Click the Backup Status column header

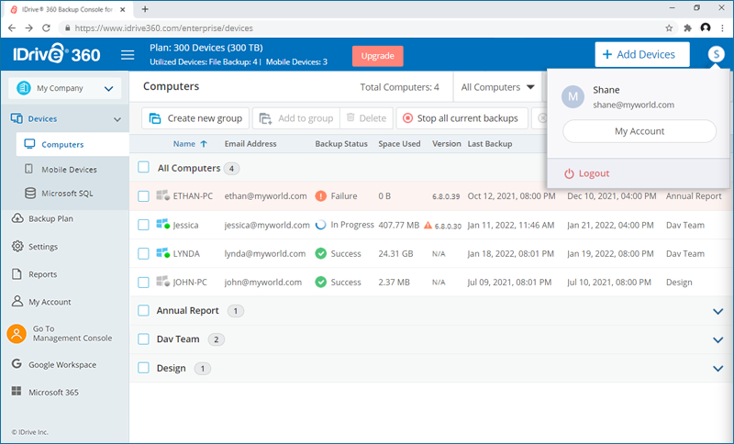[x=340, y=144]
